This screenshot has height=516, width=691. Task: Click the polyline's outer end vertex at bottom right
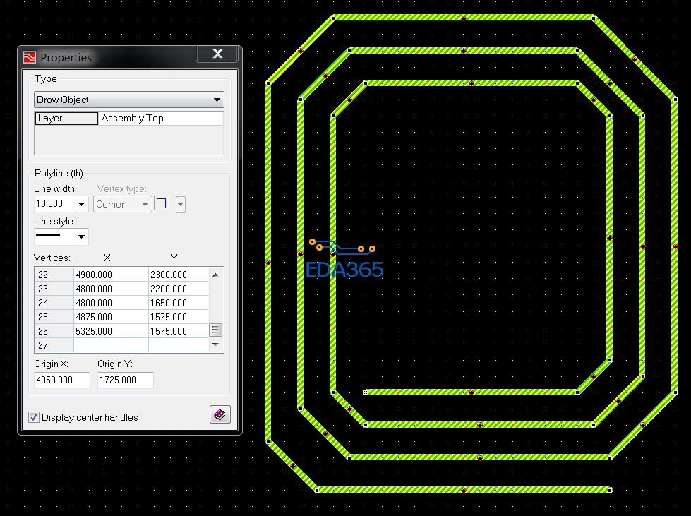(610, 490)
